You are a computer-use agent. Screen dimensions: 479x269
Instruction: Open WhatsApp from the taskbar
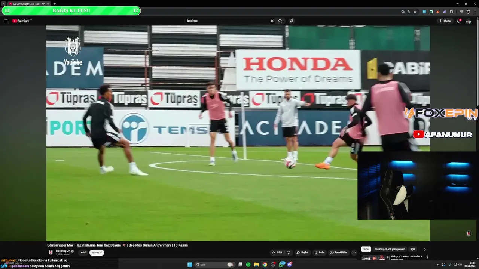281,265
